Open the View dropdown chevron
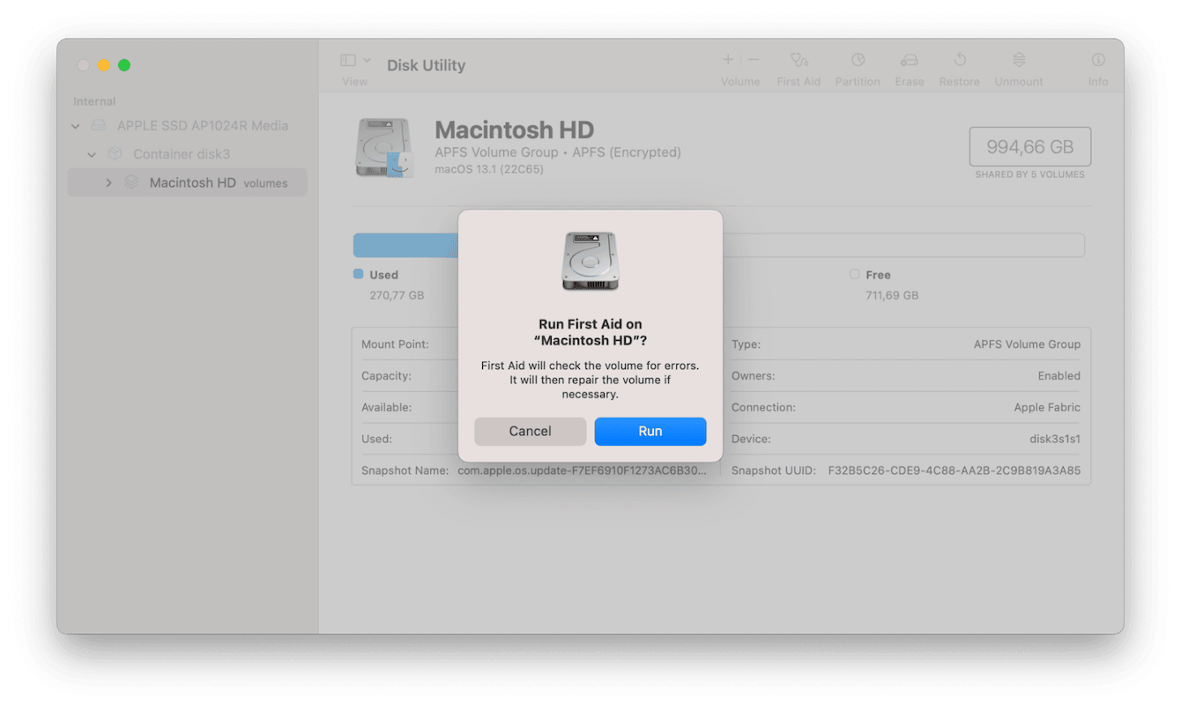Screen dimensions: 1181x710 (x=368, y=59)
